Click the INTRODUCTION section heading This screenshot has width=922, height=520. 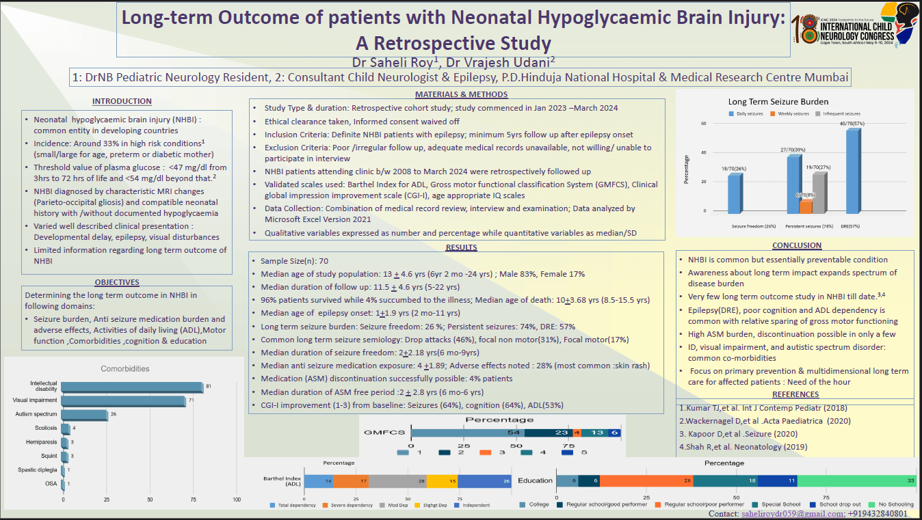pyautogui.click(x=122, y=101)
